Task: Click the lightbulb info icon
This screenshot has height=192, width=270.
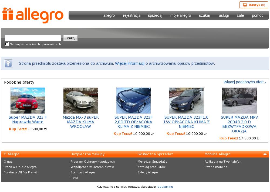Action: (8, 63)
